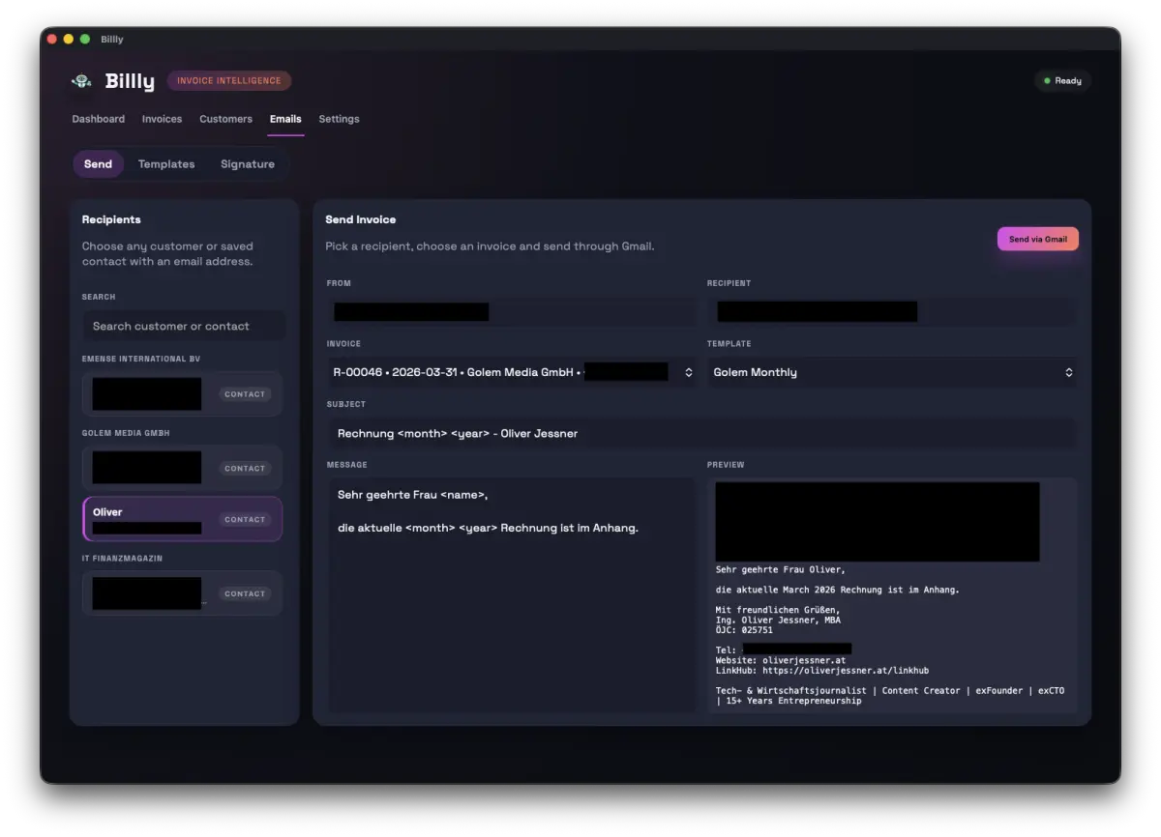Click the green Ready status indicator
The width and height of the screenshot is (1161, 837).
tap(1062, 81)
